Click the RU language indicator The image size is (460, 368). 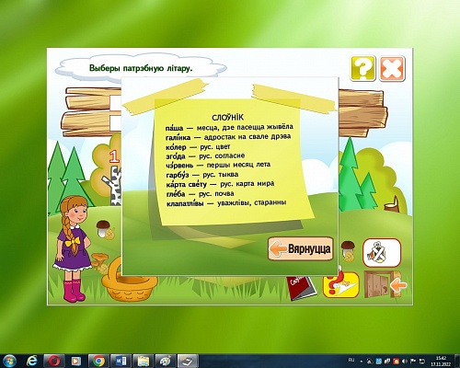pos(351,360)
